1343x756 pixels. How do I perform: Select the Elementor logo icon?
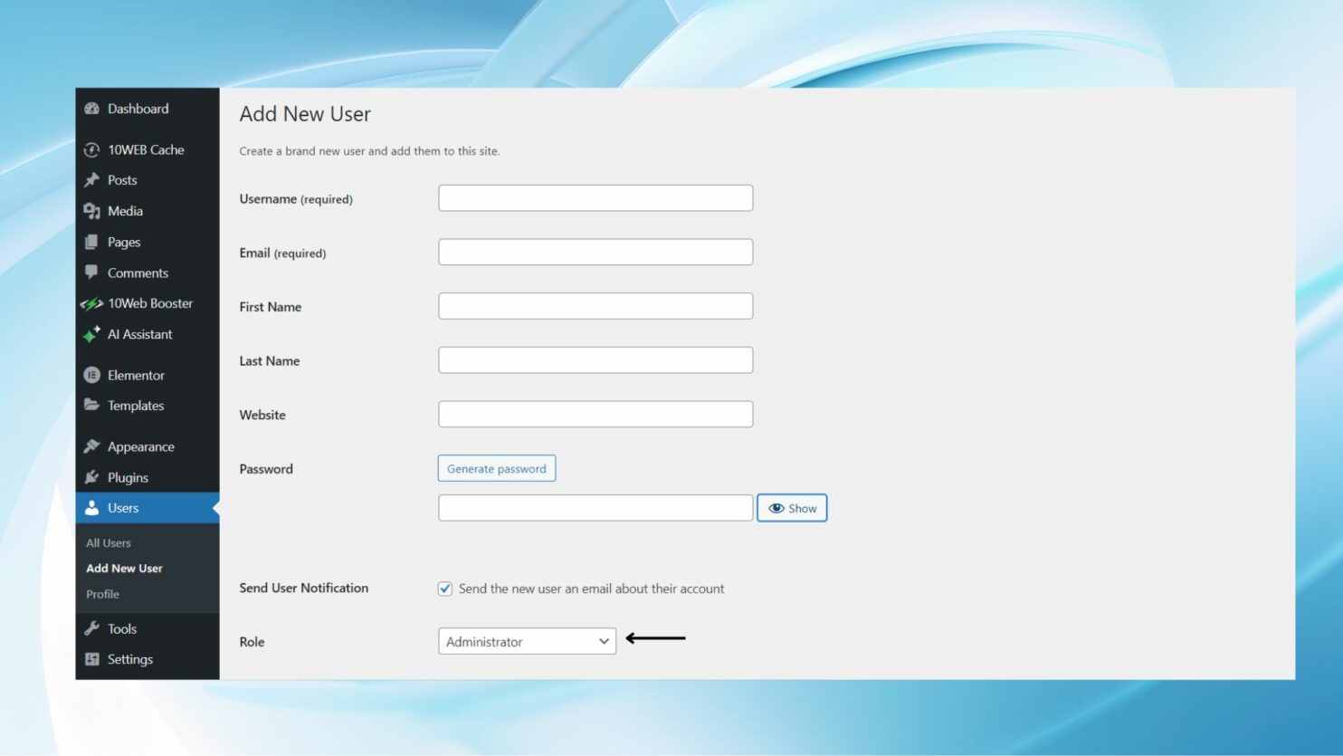[x=91, y=375]
